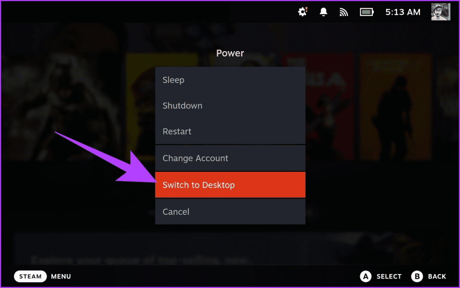Click the A Select button prompt

tap(381, 276)
